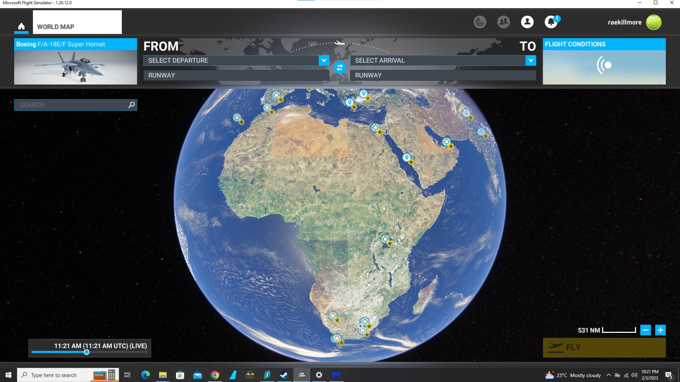Open the multiplayer friends icon

click(x=504, y=22)
